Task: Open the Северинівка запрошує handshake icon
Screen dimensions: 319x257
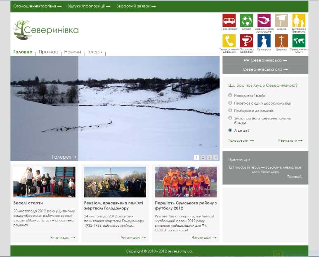Action: 264,20
